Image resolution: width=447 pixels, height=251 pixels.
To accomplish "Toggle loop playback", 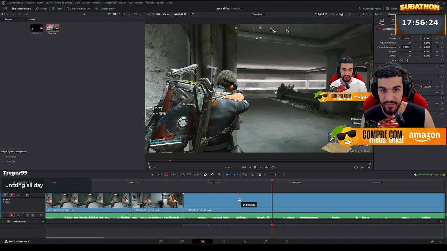I will (273, 167).
